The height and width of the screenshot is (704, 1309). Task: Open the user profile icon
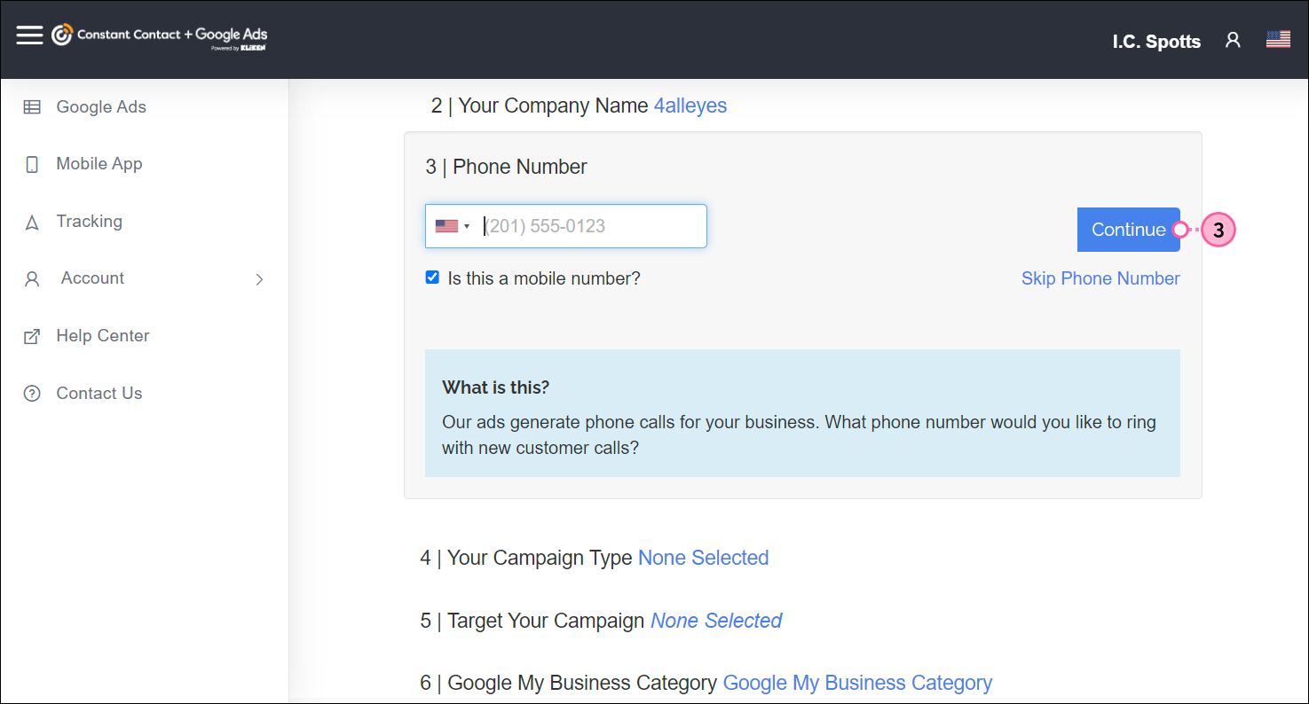coord(1233,40)
